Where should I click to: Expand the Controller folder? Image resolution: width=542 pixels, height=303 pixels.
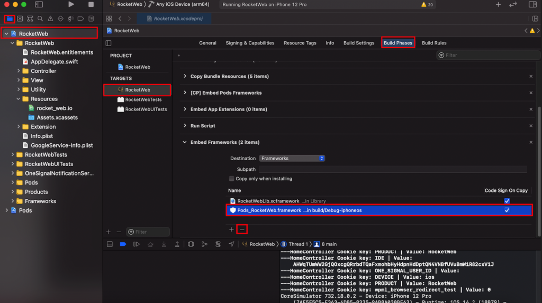coord(19,71)
